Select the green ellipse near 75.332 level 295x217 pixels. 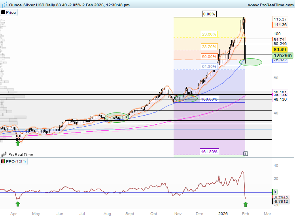tap(251, 62)
